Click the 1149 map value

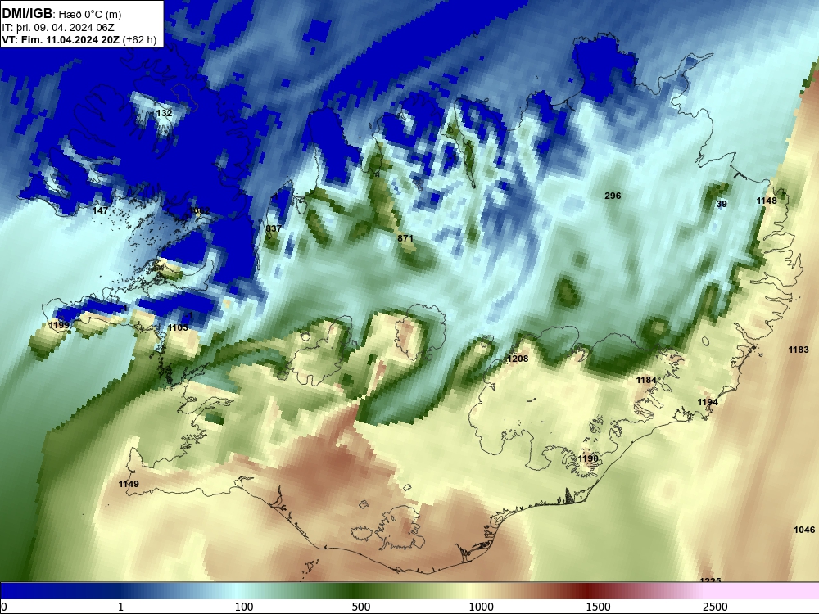tap(129, 484)
